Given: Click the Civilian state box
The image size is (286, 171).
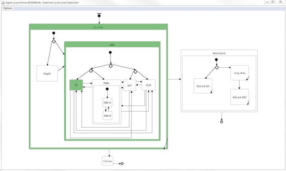Looking at the screenshot, I should (x=108, y=161).
